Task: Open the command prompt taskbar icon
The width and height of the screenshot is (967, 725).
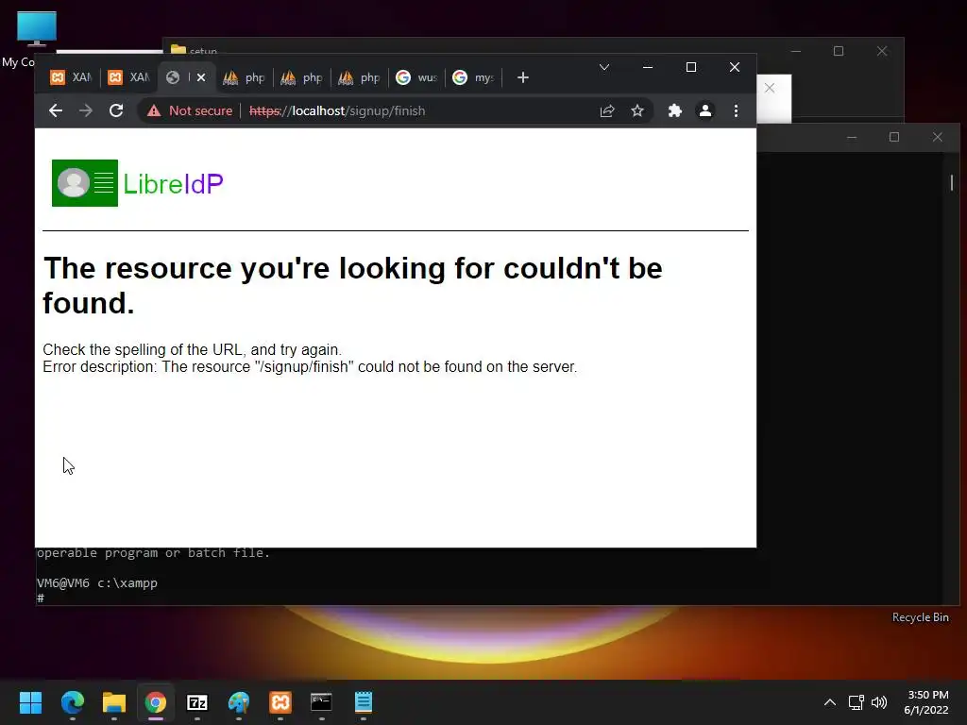Action: [321, 702]
